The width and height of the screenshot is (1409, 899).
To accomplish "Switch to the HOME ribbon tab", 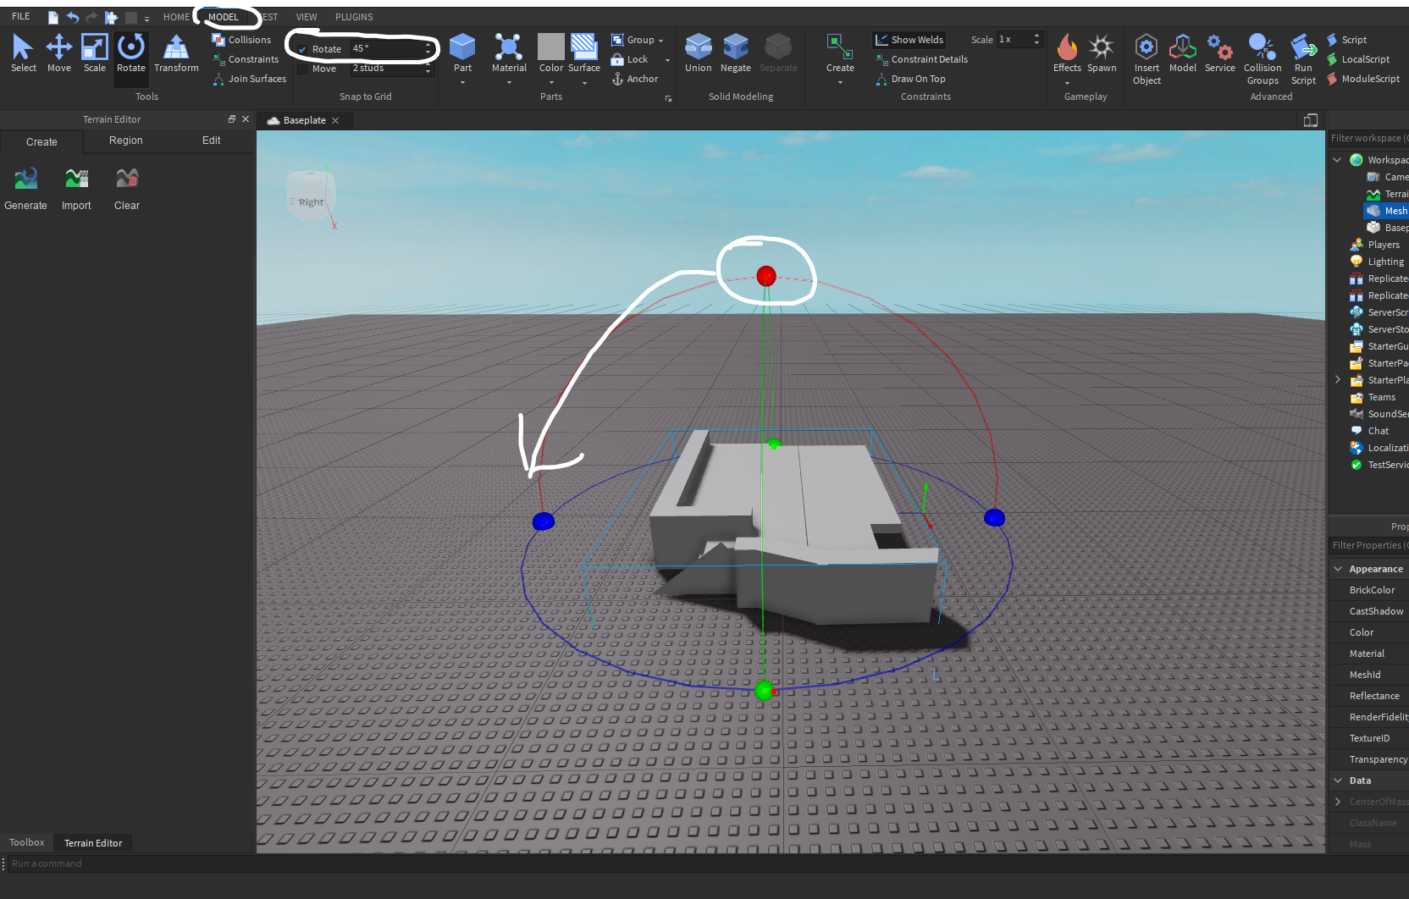I will coord(176,17).
